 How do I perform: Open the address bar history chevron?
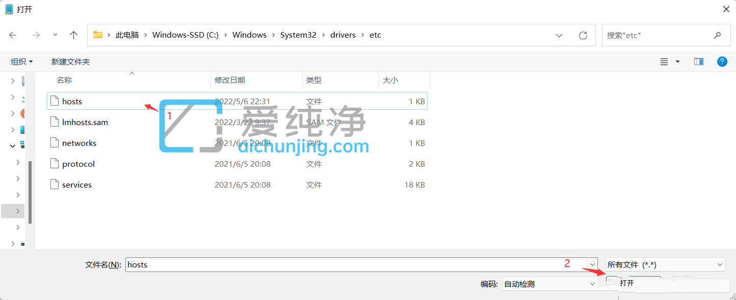[x=559, y=35]
